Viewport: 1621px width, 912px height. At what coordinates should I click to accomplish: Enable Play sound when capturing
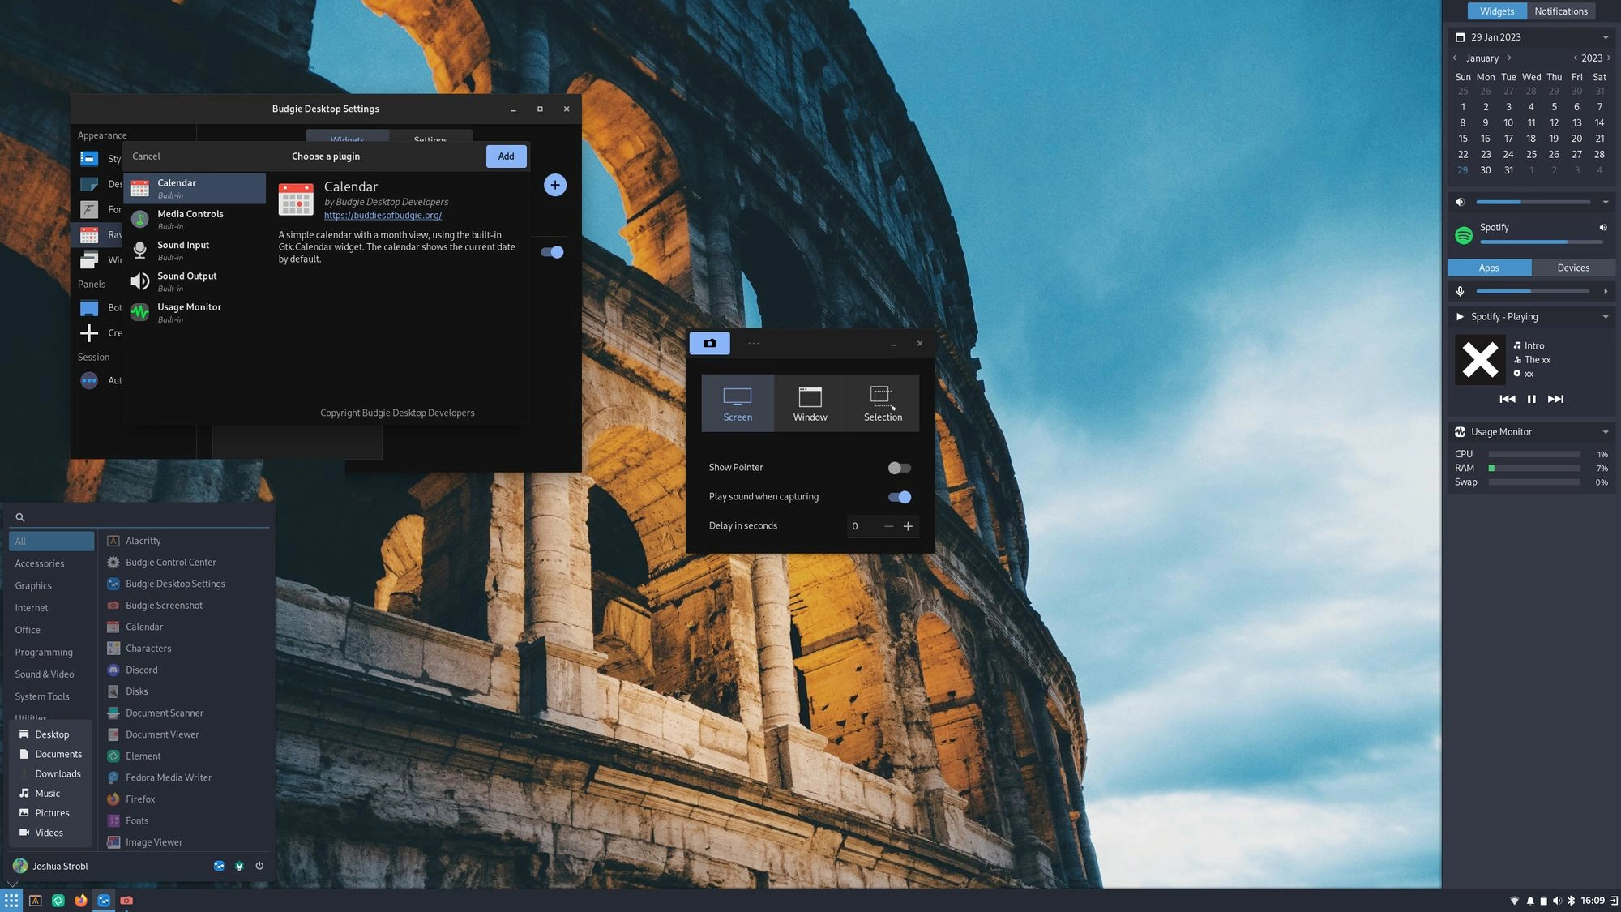click(900, 497)
